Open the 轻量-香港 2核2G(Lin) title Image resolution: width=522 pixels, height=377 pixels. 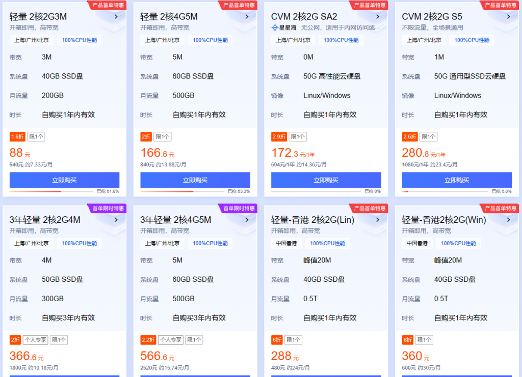312,220
